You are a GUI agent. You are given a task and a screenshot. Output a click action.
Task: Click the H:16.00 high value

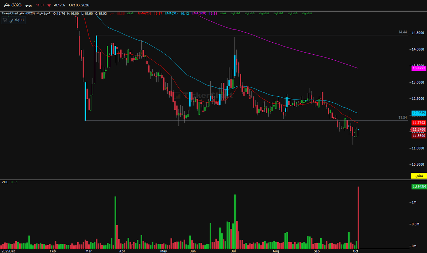[73, 13]
